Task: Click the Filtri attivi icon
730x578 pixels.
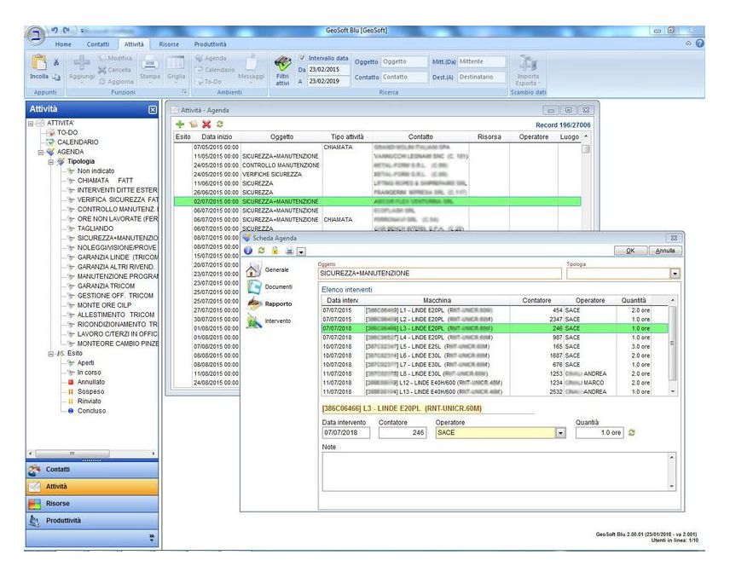Action: pyautogui.click(x=282, y=63)
